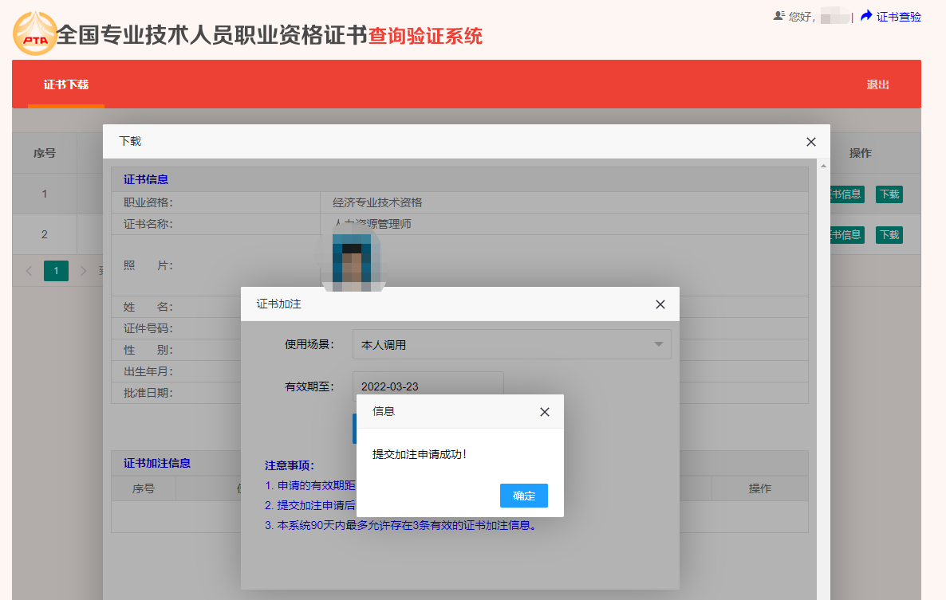
Task: Open 证书信息 for row 2
Action: (x=847, y=235)
